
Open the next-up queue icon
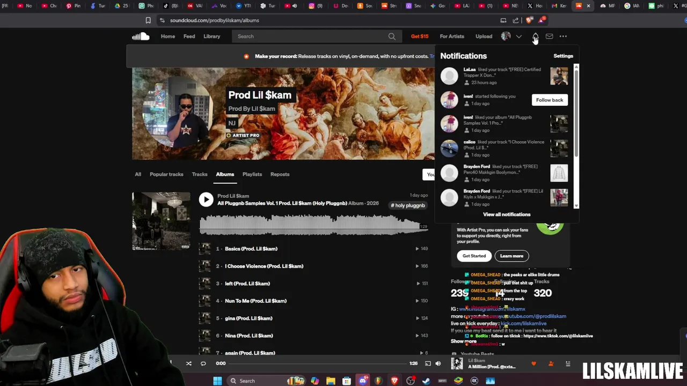(x=568, y=363)
